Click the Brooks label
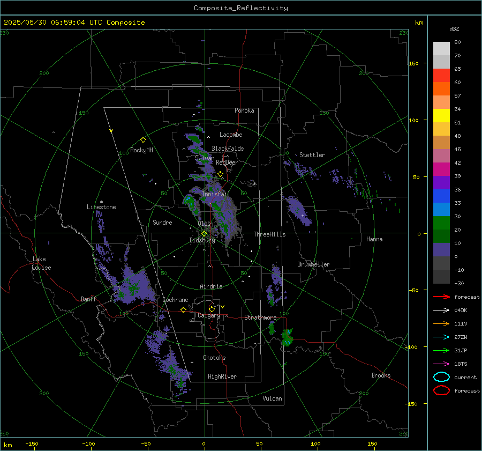This screenshot has height=451, width=482. pyautogui.click(x=381, y=375)
